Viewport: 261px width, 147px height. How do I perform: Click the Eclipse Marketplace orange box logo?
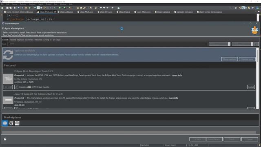tap(254, 30)
